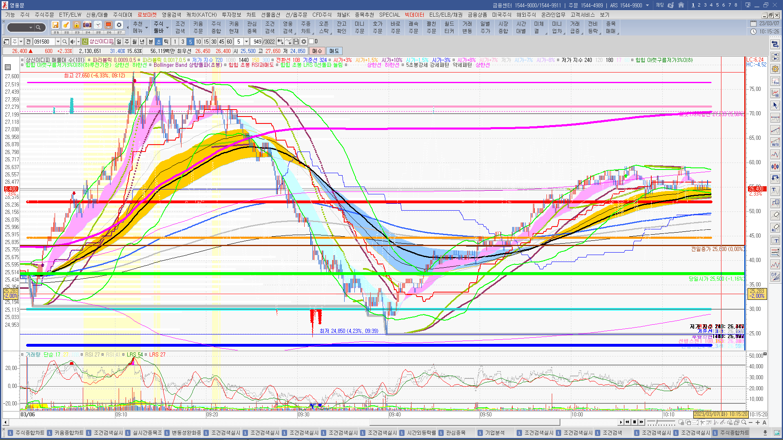Expand the interval value dropdown next to 5
Viewport: 783px width, 440px height.
[246, 42]
